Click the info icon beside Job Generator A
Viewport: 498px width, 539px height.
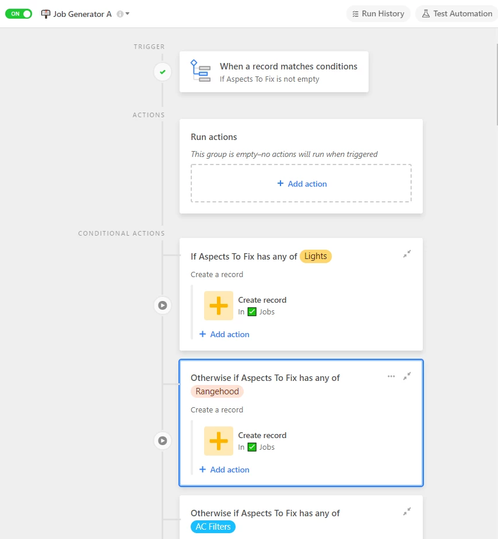(120, 14)
